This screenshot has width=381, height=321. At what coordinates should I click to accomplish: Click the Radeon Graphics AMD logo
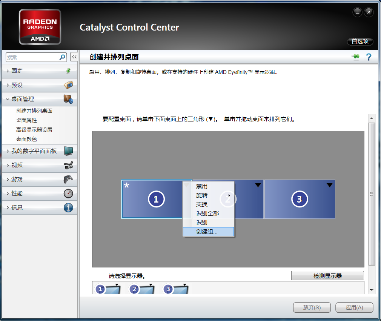(40, 27)
